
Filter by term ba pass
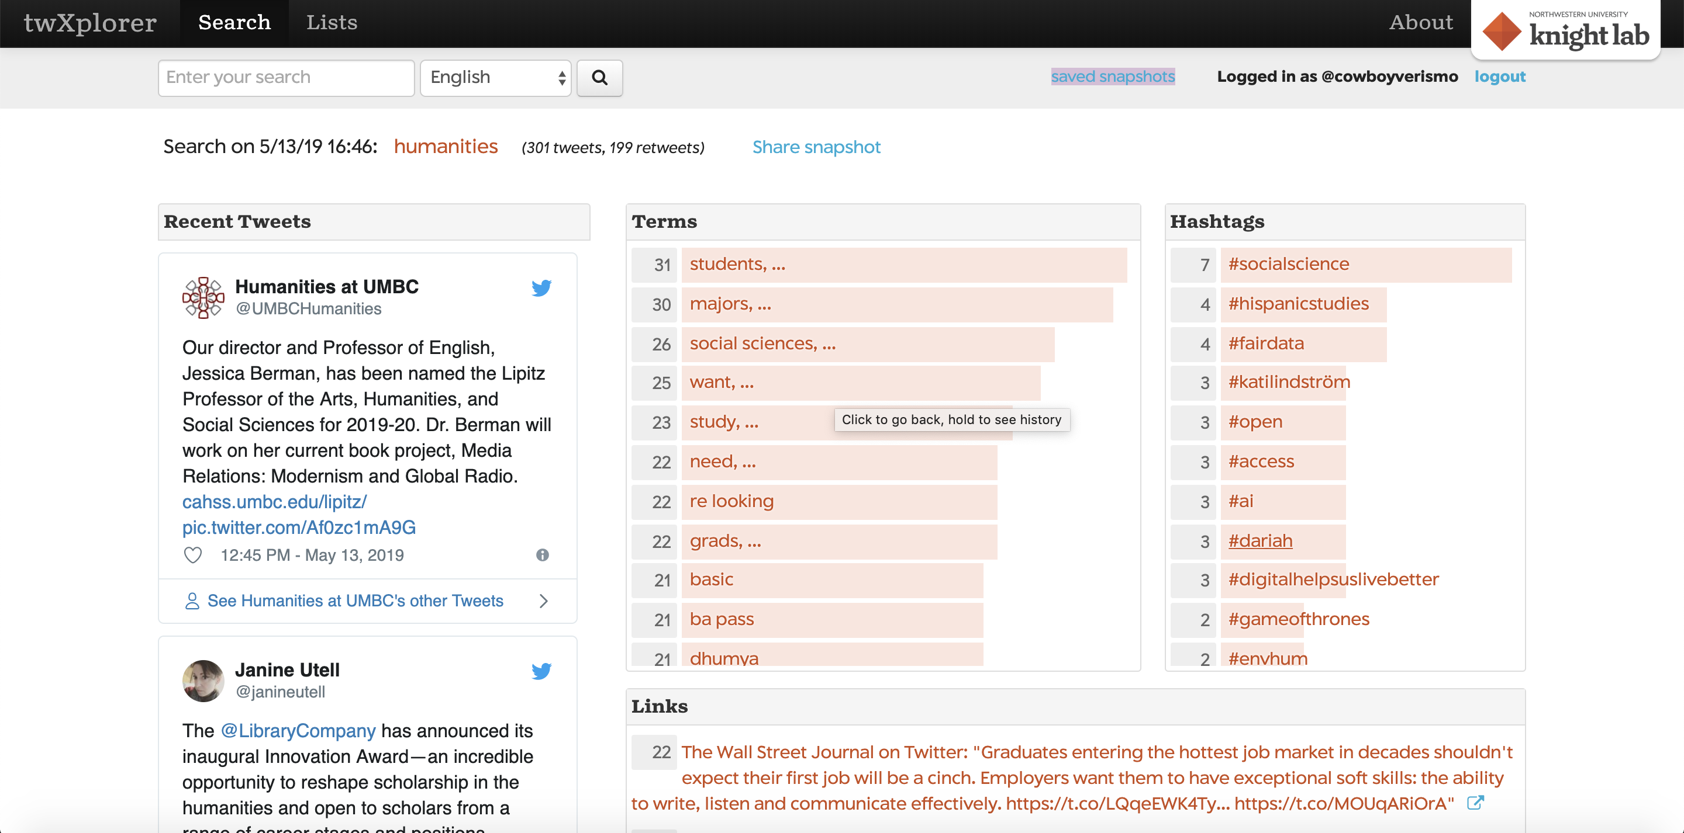click(832, 620)
